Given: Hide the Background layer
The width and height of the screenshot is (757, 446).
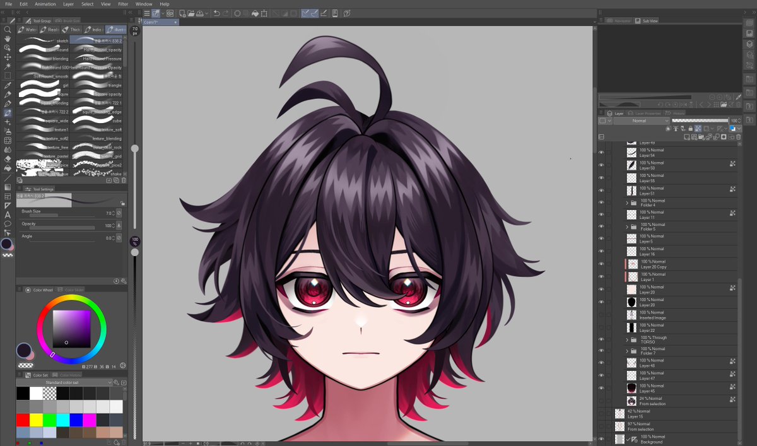Looking at the screenshot, I should [601, 439].
